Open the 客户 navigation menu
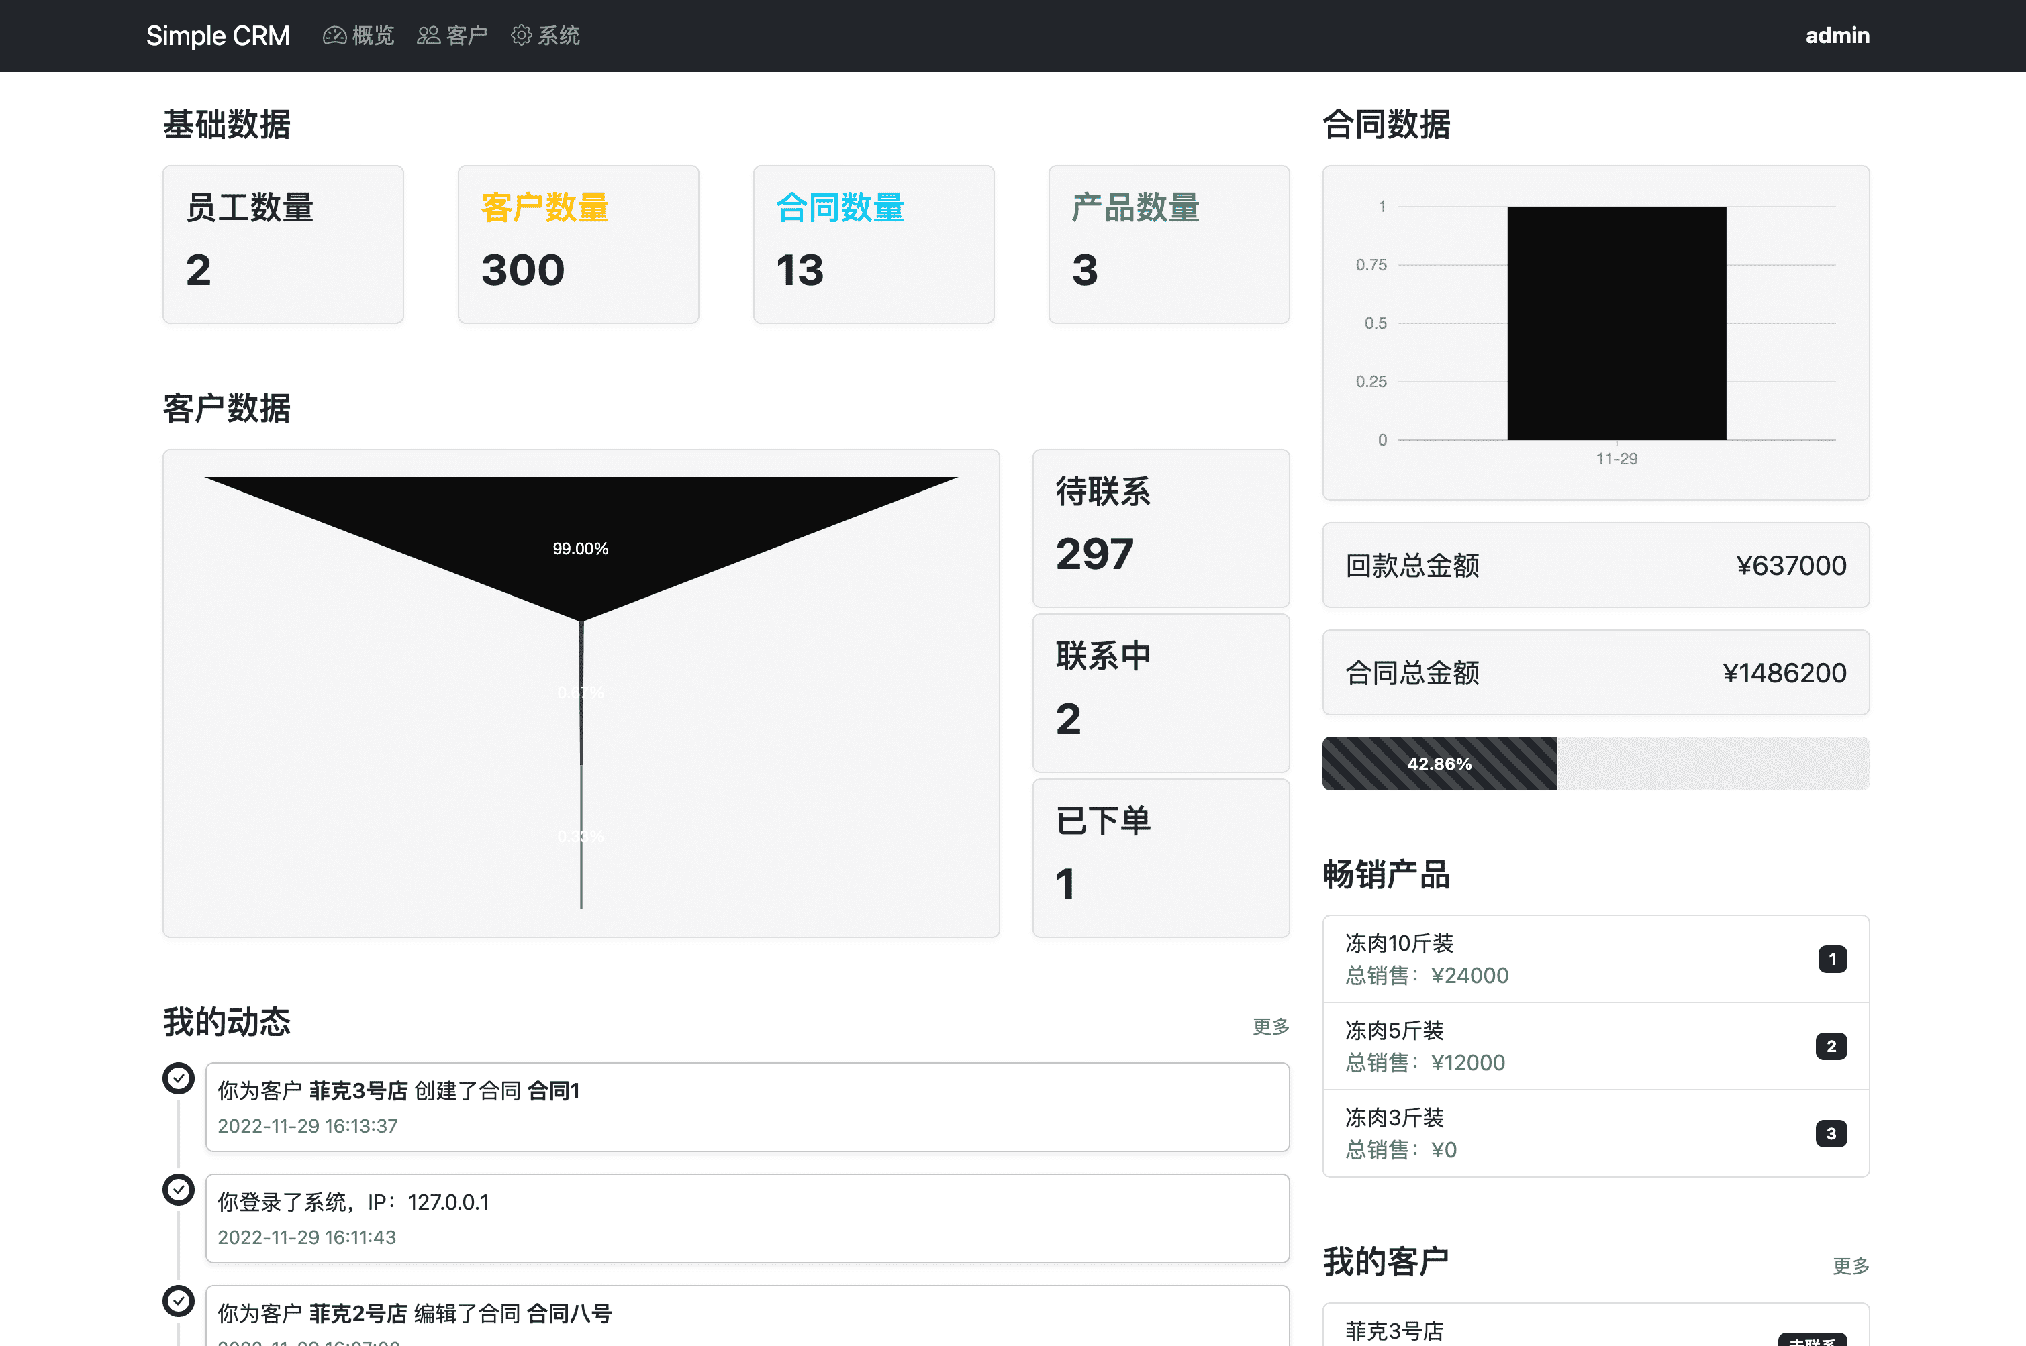The height and width of the screenshot is (1346, 2026). pyautogui.click(x=465, y=35)
